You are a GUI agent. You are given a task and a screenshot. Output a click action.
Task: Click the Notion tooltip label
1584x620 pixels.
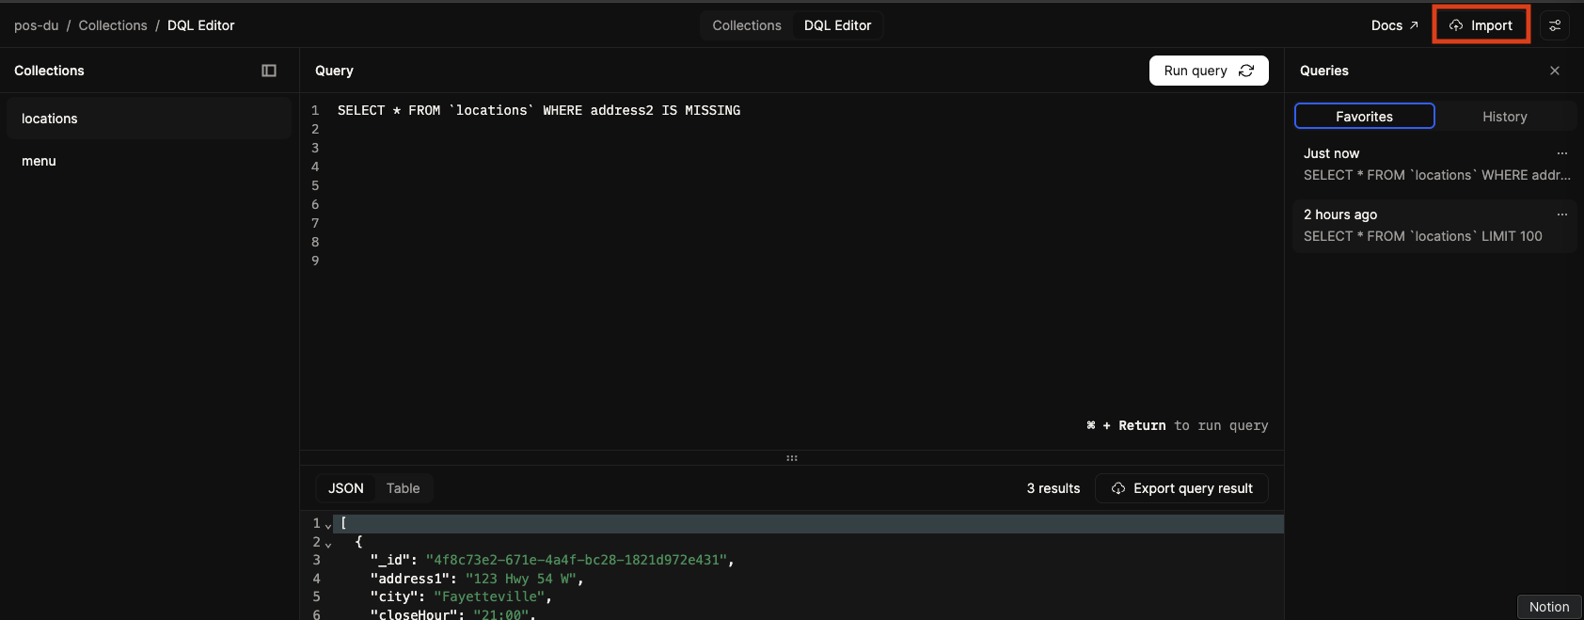pos(1549,607)
